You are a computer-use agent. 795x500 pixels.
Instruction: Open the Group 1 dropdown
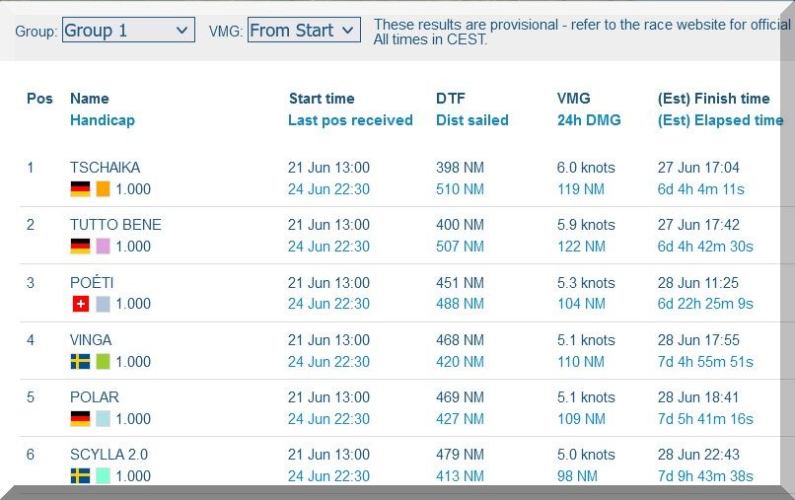tap(127, 31)
